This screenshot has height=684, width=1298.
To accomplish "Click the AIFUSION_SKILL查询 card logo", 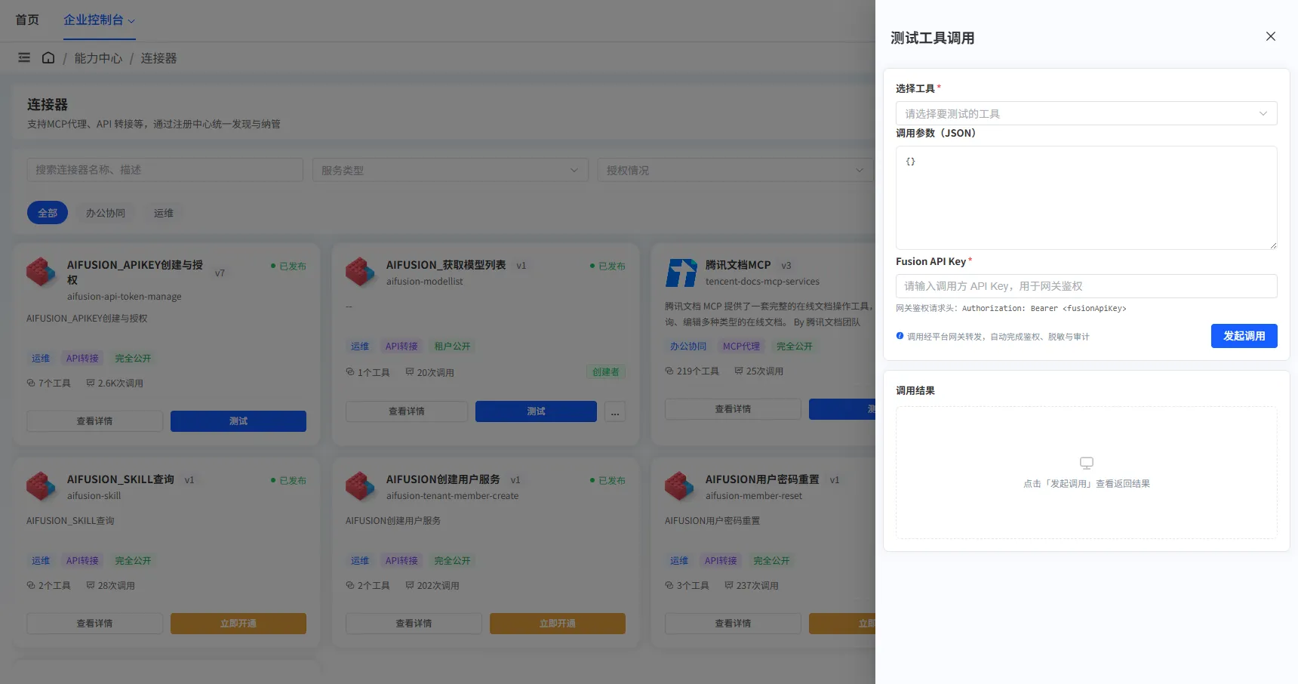I will coord(42,487).
